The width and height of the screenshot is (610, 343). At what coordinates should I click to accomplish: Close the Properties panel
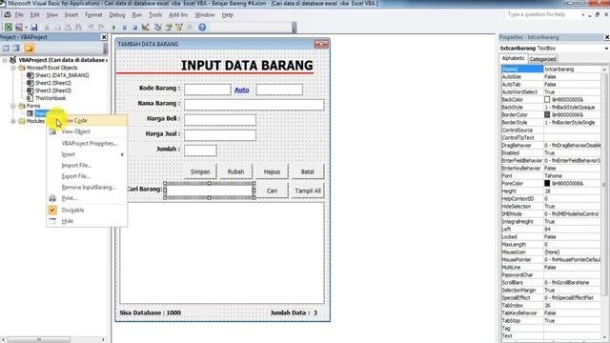[607, 37]
